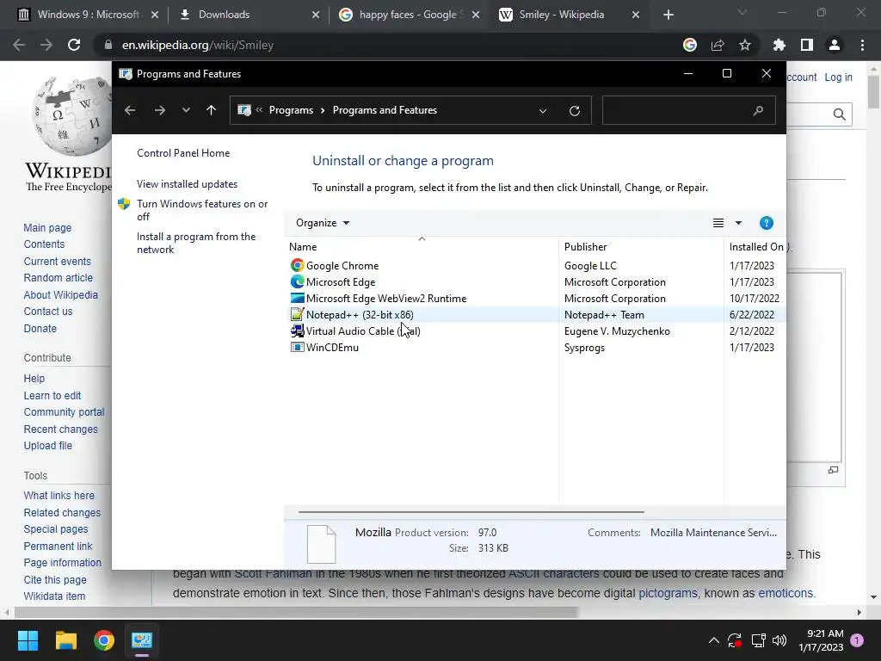Click Wikipedia search magnifier button
This screenshot has width=881, height=661.
coord(840,114)
